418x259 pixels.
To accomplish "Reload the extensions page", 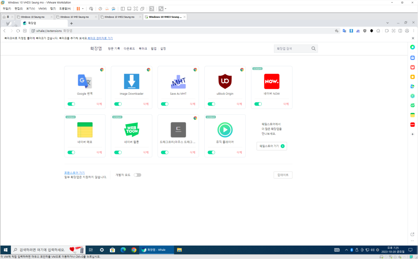I will point(18,31).
